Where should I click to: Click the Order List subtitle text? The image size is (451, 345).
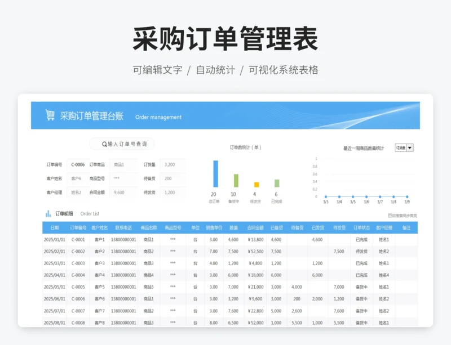pyautogui.click(x=90, y=214)
